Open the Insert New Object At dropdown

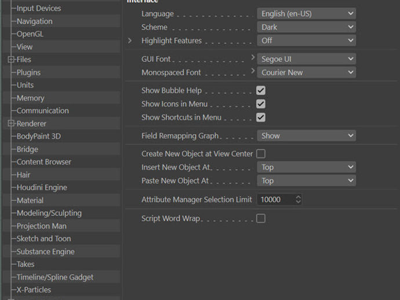[307, 167]
